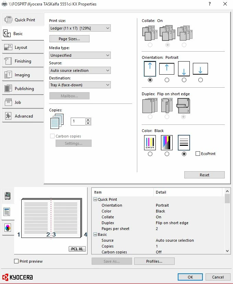
Task: Select the first Collate icon
Action: point(150,33)
